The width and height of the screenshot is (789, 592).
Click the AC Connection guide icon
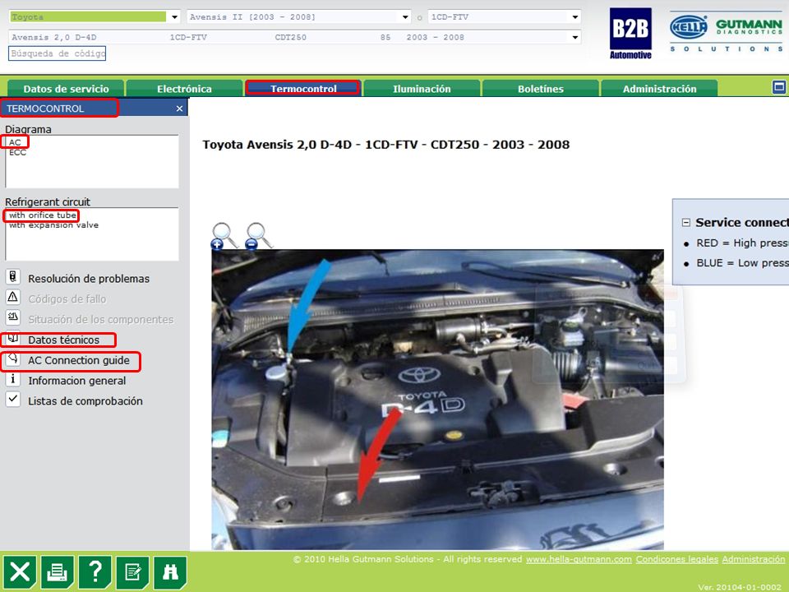pos(13,358)
